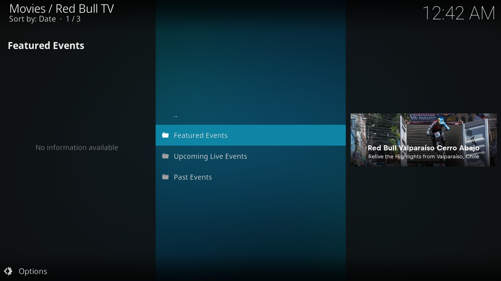Click the 12:42 AM clock
This screenshot has height=281, width=501.
coord(459,13)
